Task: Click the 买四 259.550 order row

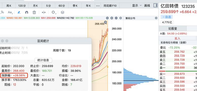Action: point(178,86)
